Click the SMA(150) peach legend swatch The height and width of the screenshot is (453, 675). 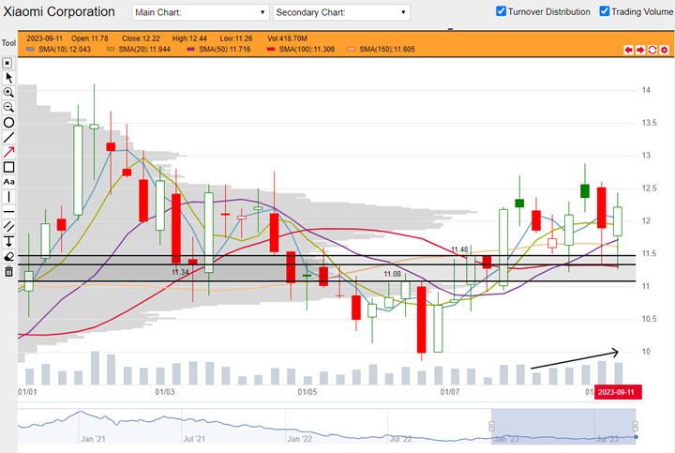pos(351,50)
